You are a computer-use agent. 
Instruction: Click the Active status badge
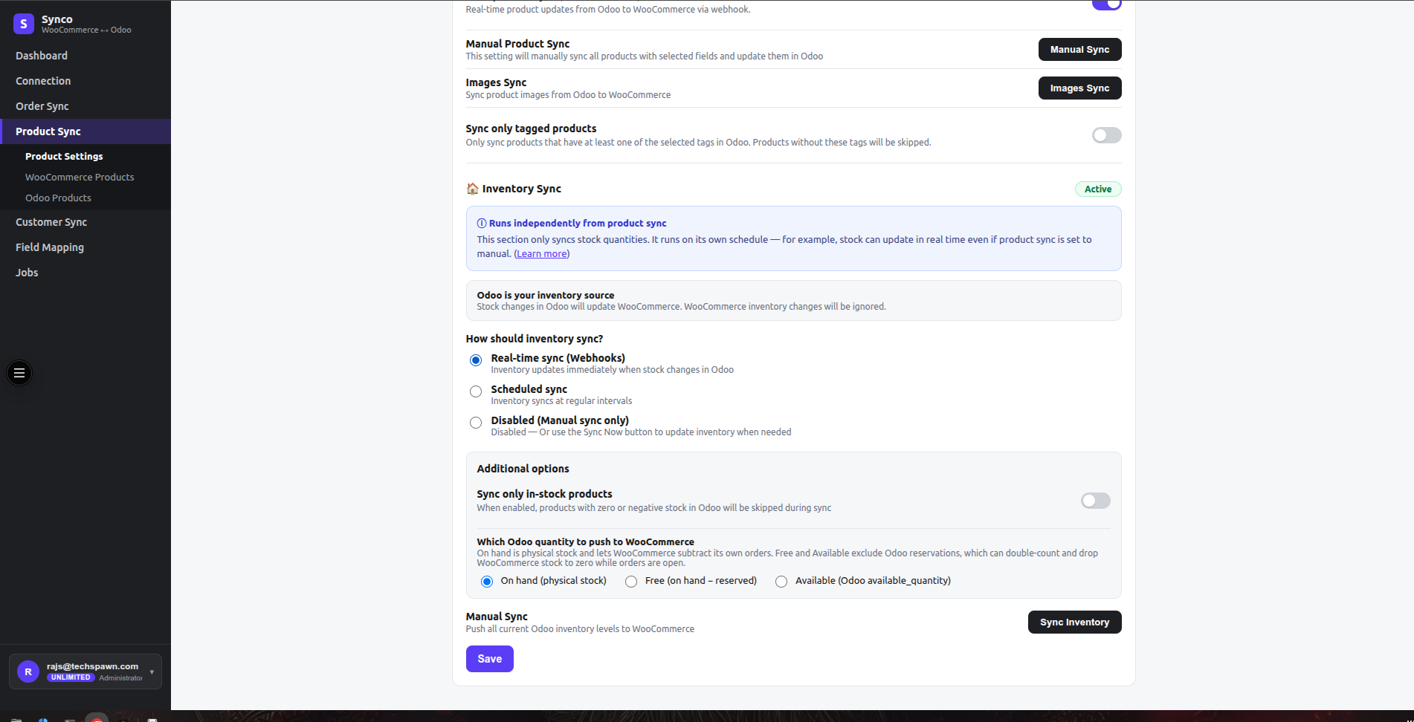point(1098,189)
